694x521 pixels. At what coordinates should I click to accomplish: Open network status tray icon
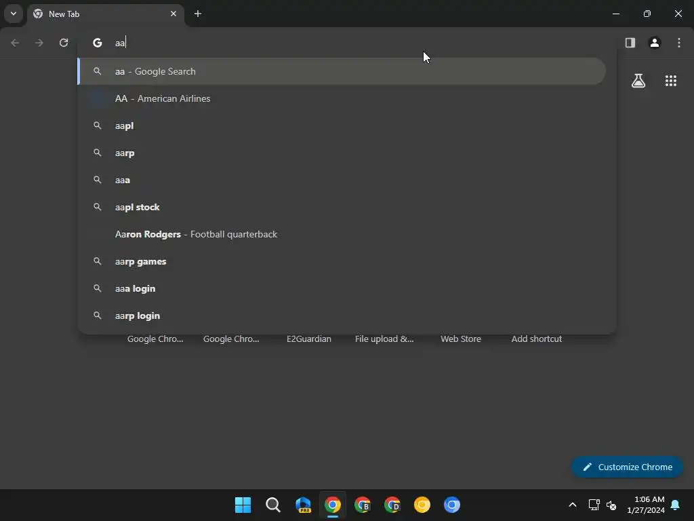[x=594, y=505]
